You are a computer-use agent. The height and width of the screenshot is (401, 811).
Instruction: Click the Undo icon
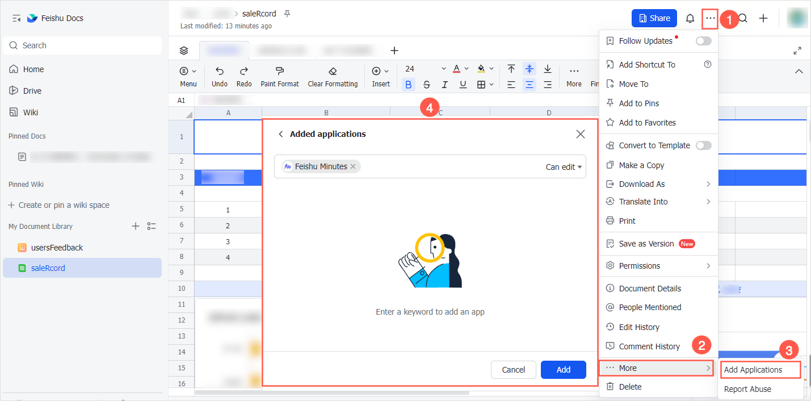click(220, 71)
